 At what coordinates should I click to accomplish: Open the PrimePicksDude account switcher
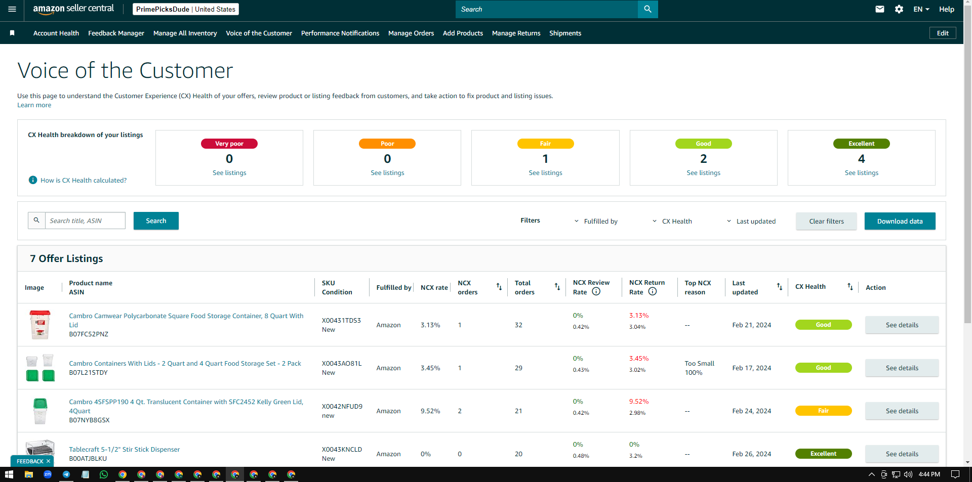[x=186, y=9]
